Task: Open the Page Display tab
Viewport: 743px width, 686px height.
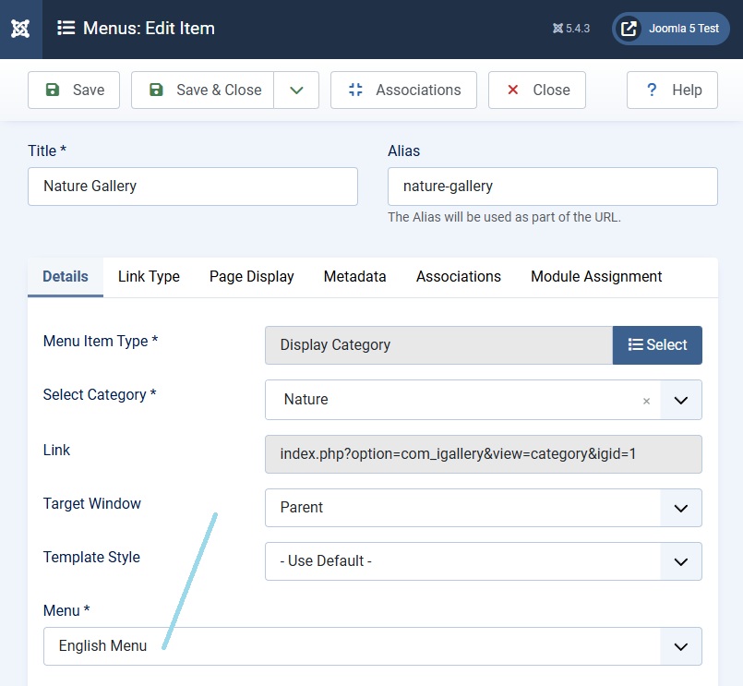Action: pos(251,276)
